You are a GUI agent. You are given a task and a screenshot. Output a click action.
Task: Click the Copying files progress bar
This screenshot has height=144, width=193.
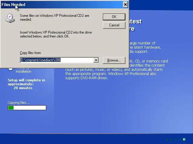click(27, 108)
